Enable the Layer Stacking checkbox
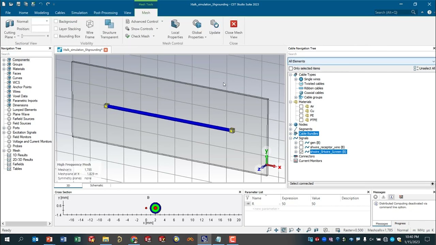The height and width of the screenshot is (245, 436). tap(56, 29)
